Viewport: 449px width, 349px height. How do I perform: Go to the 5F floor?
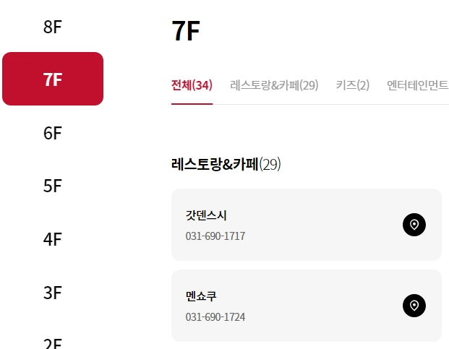point(53,186)
